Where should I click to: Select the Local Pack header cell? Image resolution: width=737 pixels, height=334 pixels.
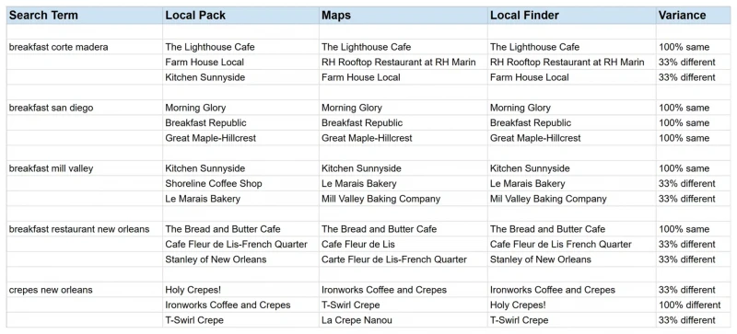240,16
